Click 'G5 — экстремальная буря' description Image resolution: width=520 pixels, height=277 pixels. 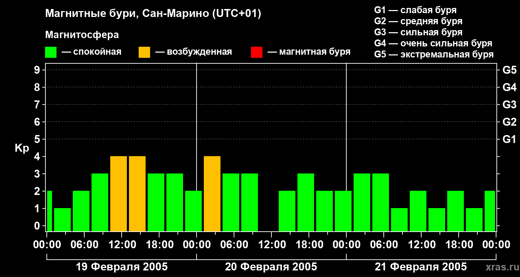pyautogui.click(x=434, y=54)
